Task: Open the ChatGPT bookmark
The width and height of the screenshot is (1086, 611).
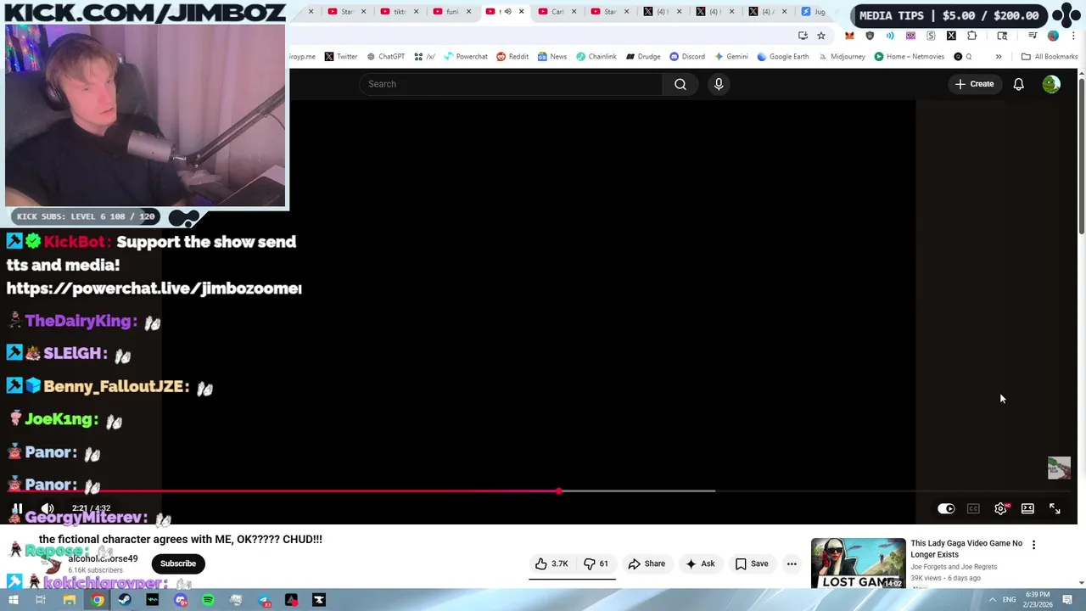Action: point(386,57)
